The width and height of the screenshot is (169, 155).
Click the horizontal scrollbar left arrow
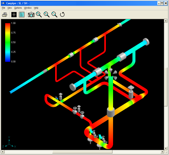(3, 152)
